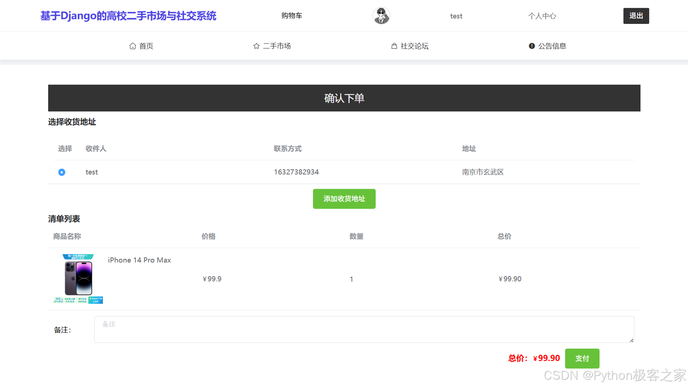Click the 添加收货地址 green button
This screenshot has width=688, height=387.
click(x=344, y=199)
